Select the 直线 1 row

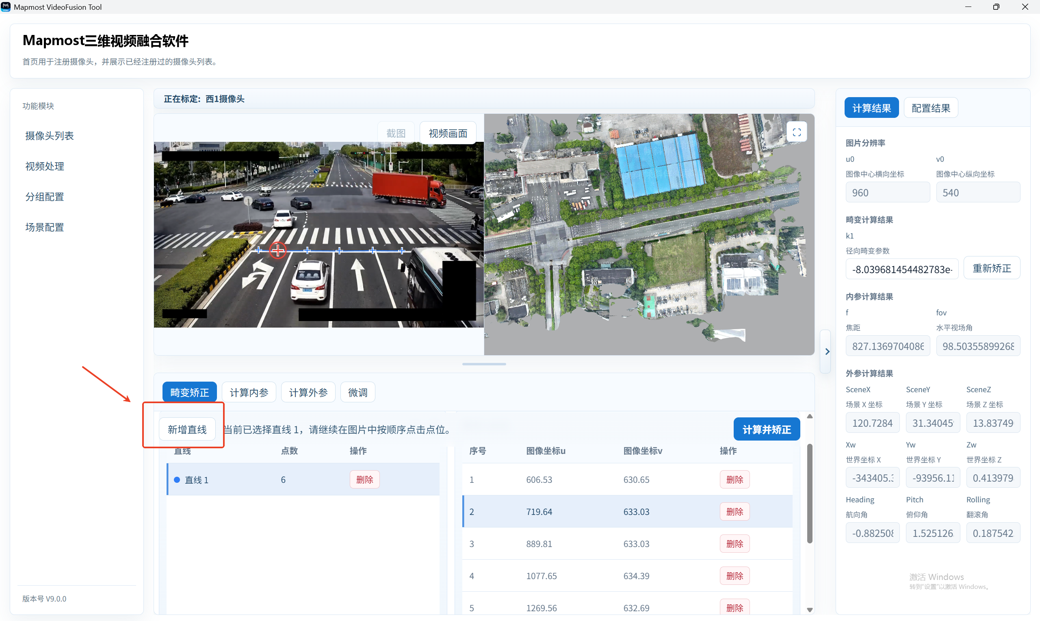303,480
